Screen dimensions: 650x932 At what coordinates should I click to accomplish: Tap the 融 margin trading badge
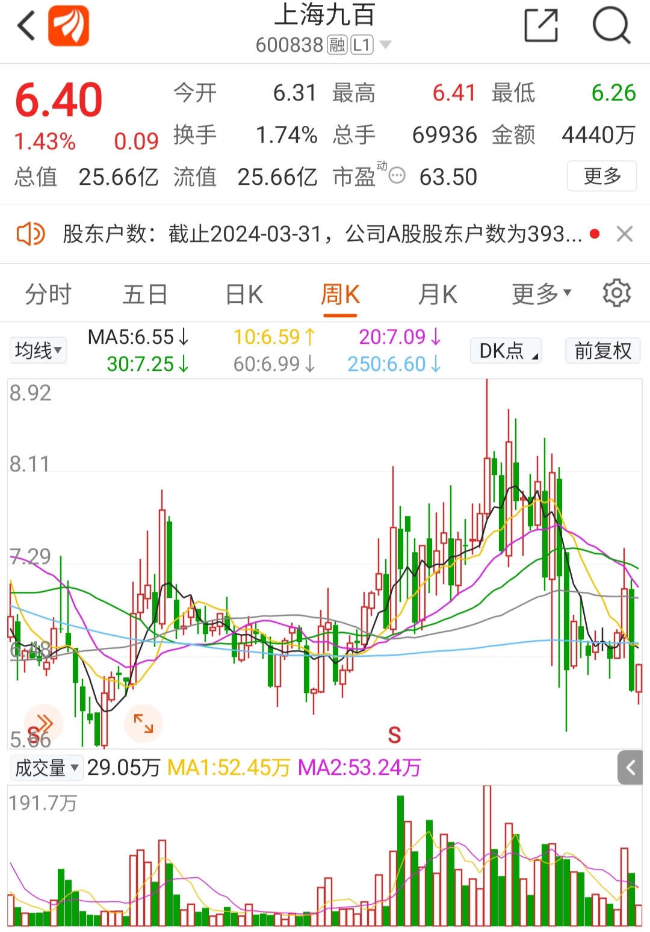337,45
